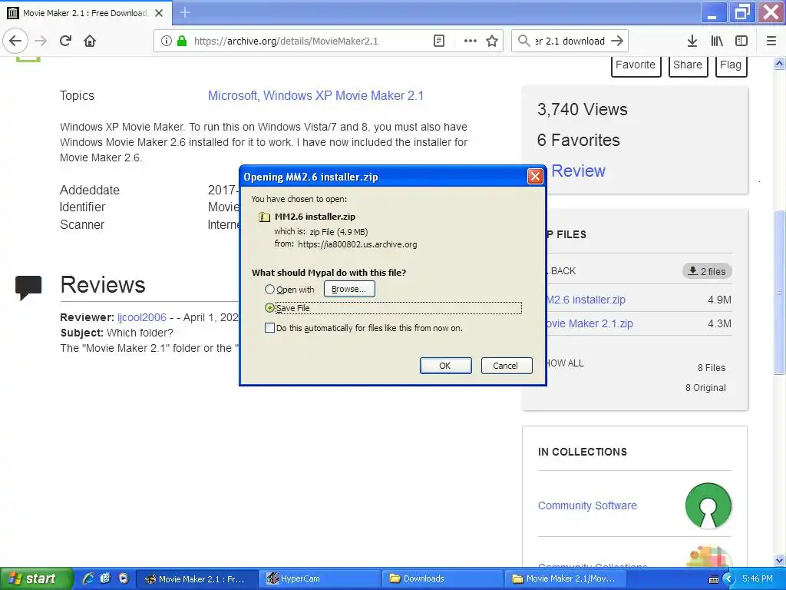Show site information icon in address bar
The image size is (786, 590).
pyautogui.click(x=167, y=41)
